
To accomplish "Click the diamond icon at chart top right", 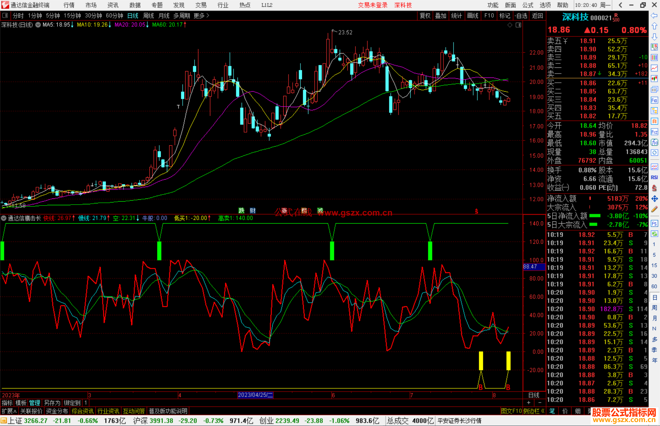I will (x=510, y=25).
